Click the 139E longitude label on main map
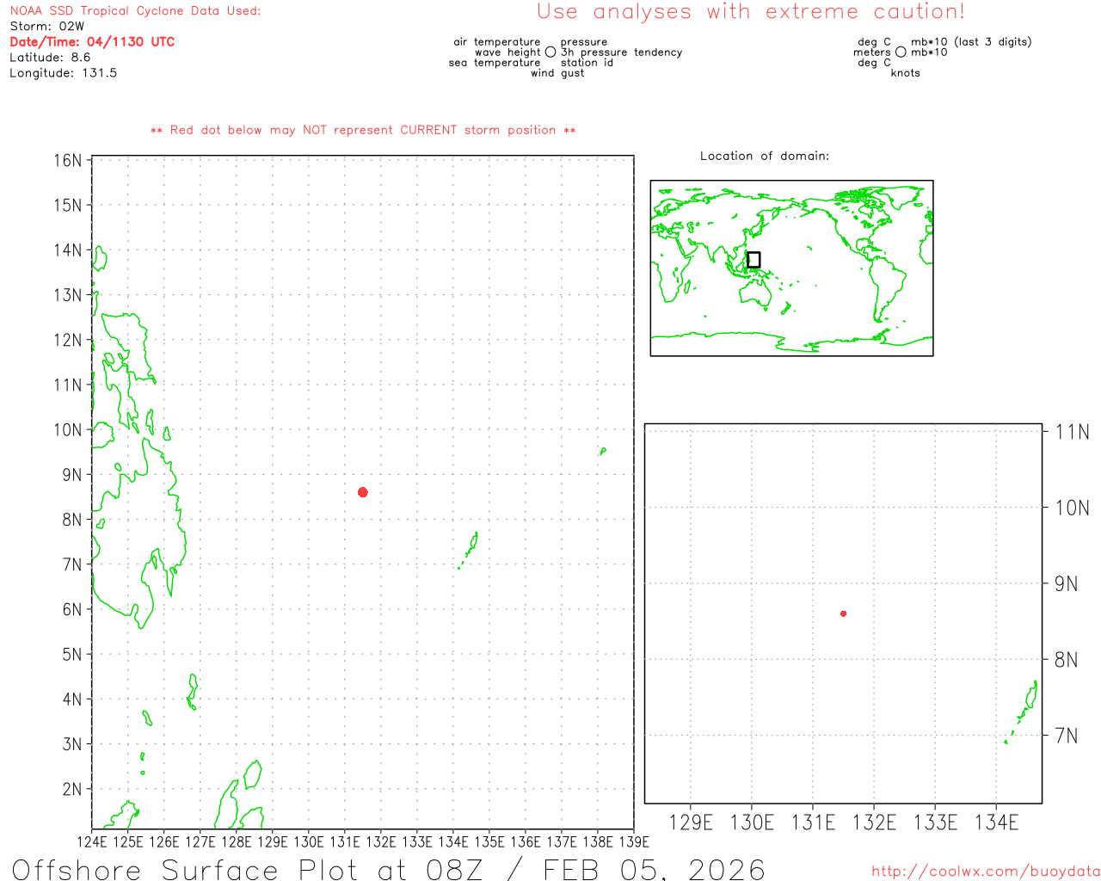The image size is (1101, 881). [634, 841]
